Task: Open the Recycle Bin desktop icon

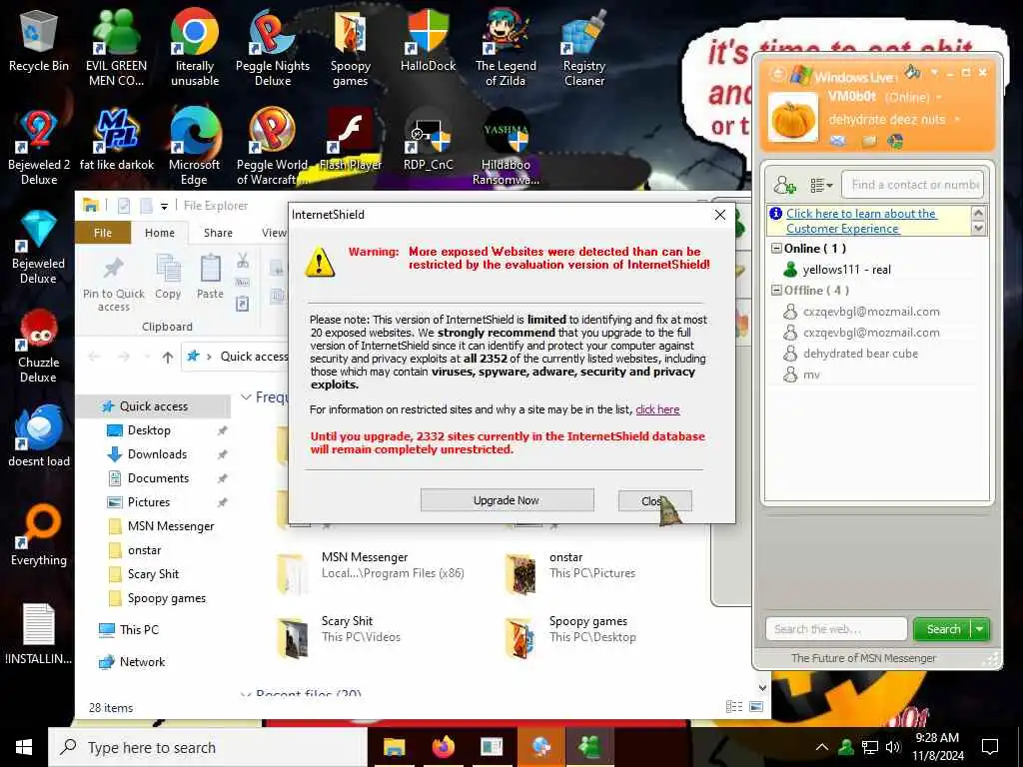Action: pos(39,41)
